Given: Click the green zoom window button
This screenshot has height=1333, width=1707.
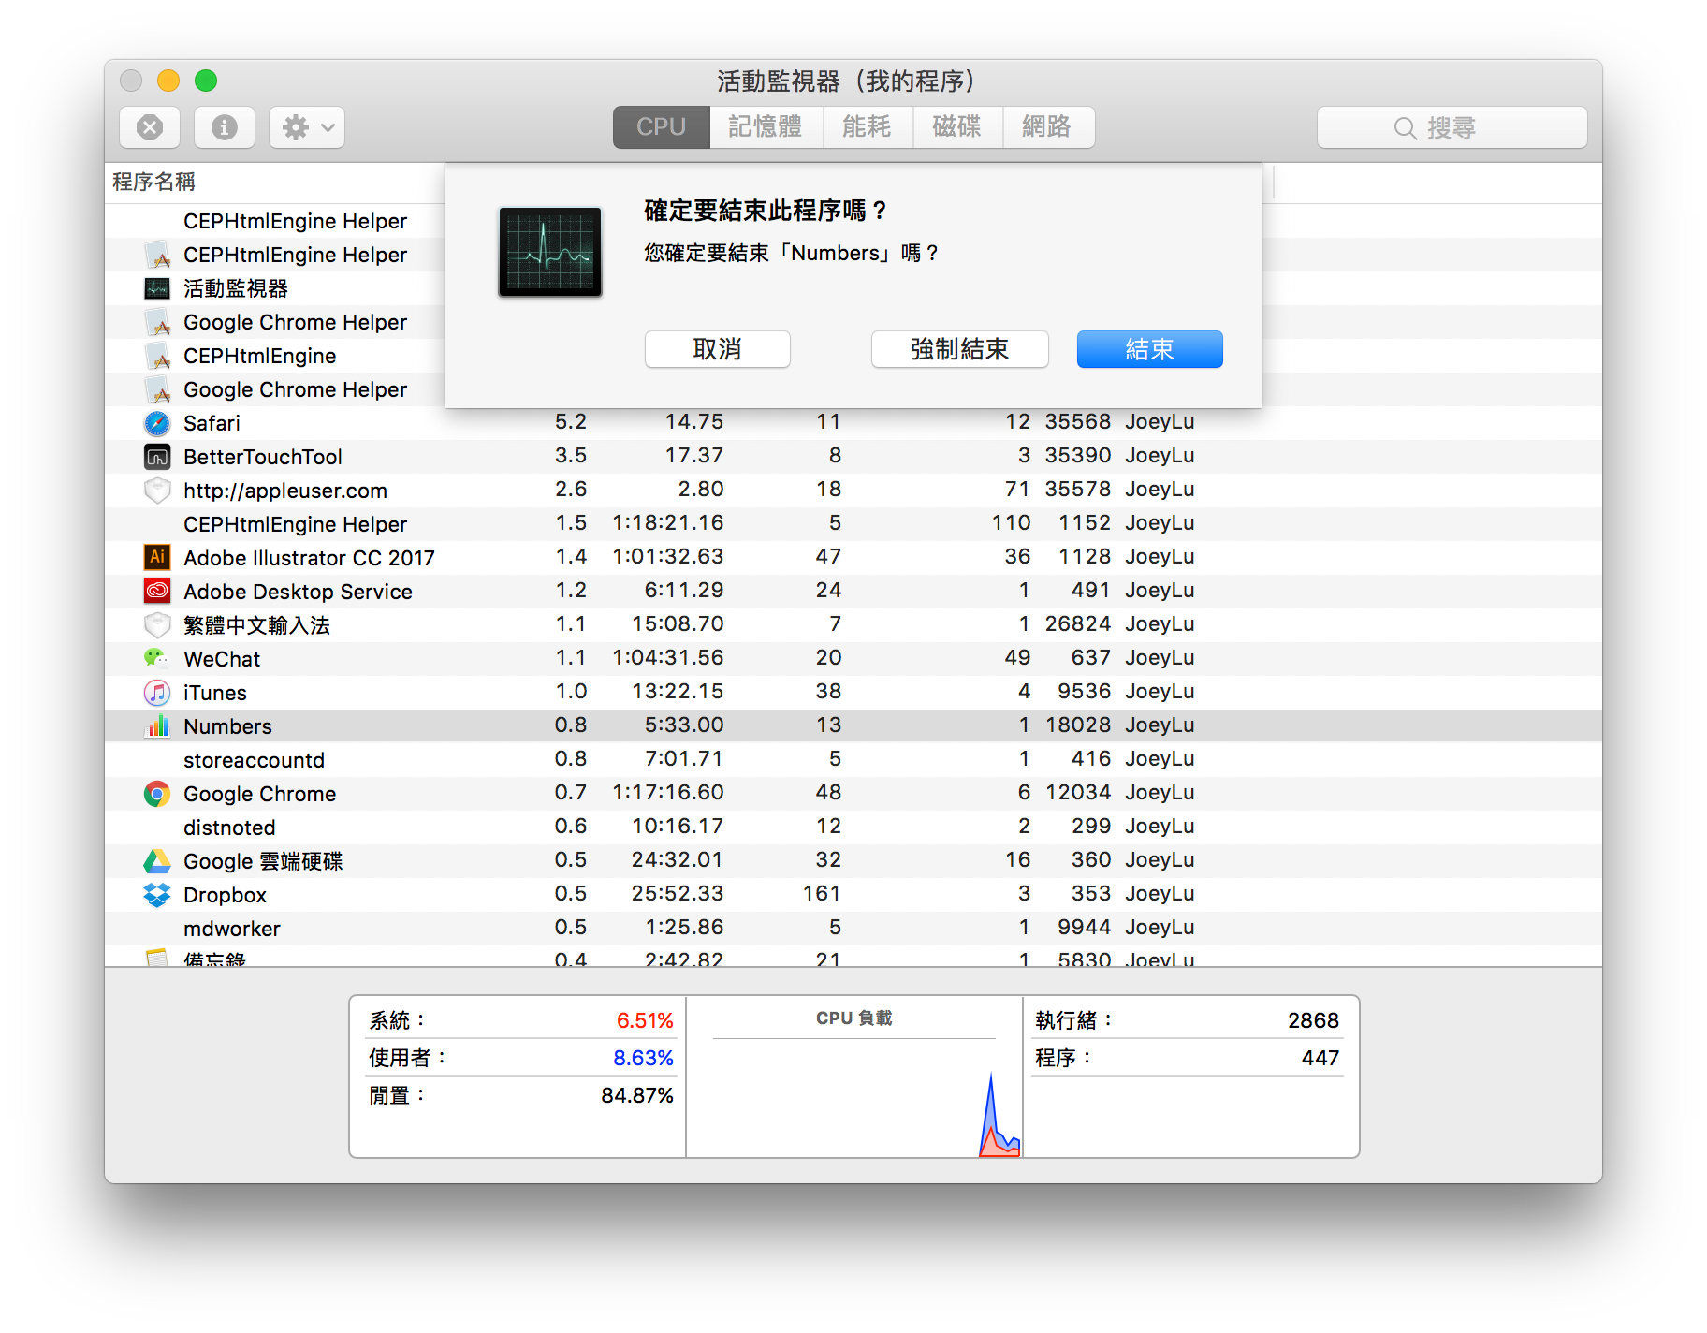Looking at the screenshot, I should tap(206, 81).
